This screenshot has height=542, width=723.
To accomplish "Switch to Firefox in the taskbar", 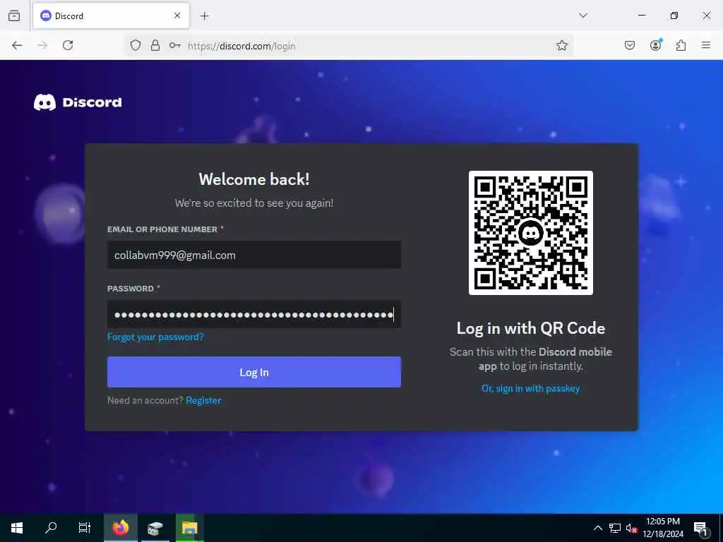I will pyautogui.click(x=121, y=528).
